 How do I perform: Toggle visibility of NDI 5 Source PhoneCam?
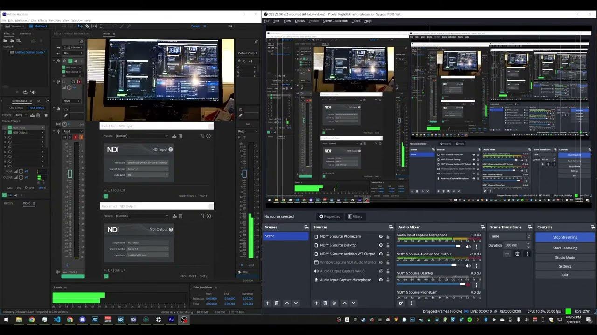(381, 236)
